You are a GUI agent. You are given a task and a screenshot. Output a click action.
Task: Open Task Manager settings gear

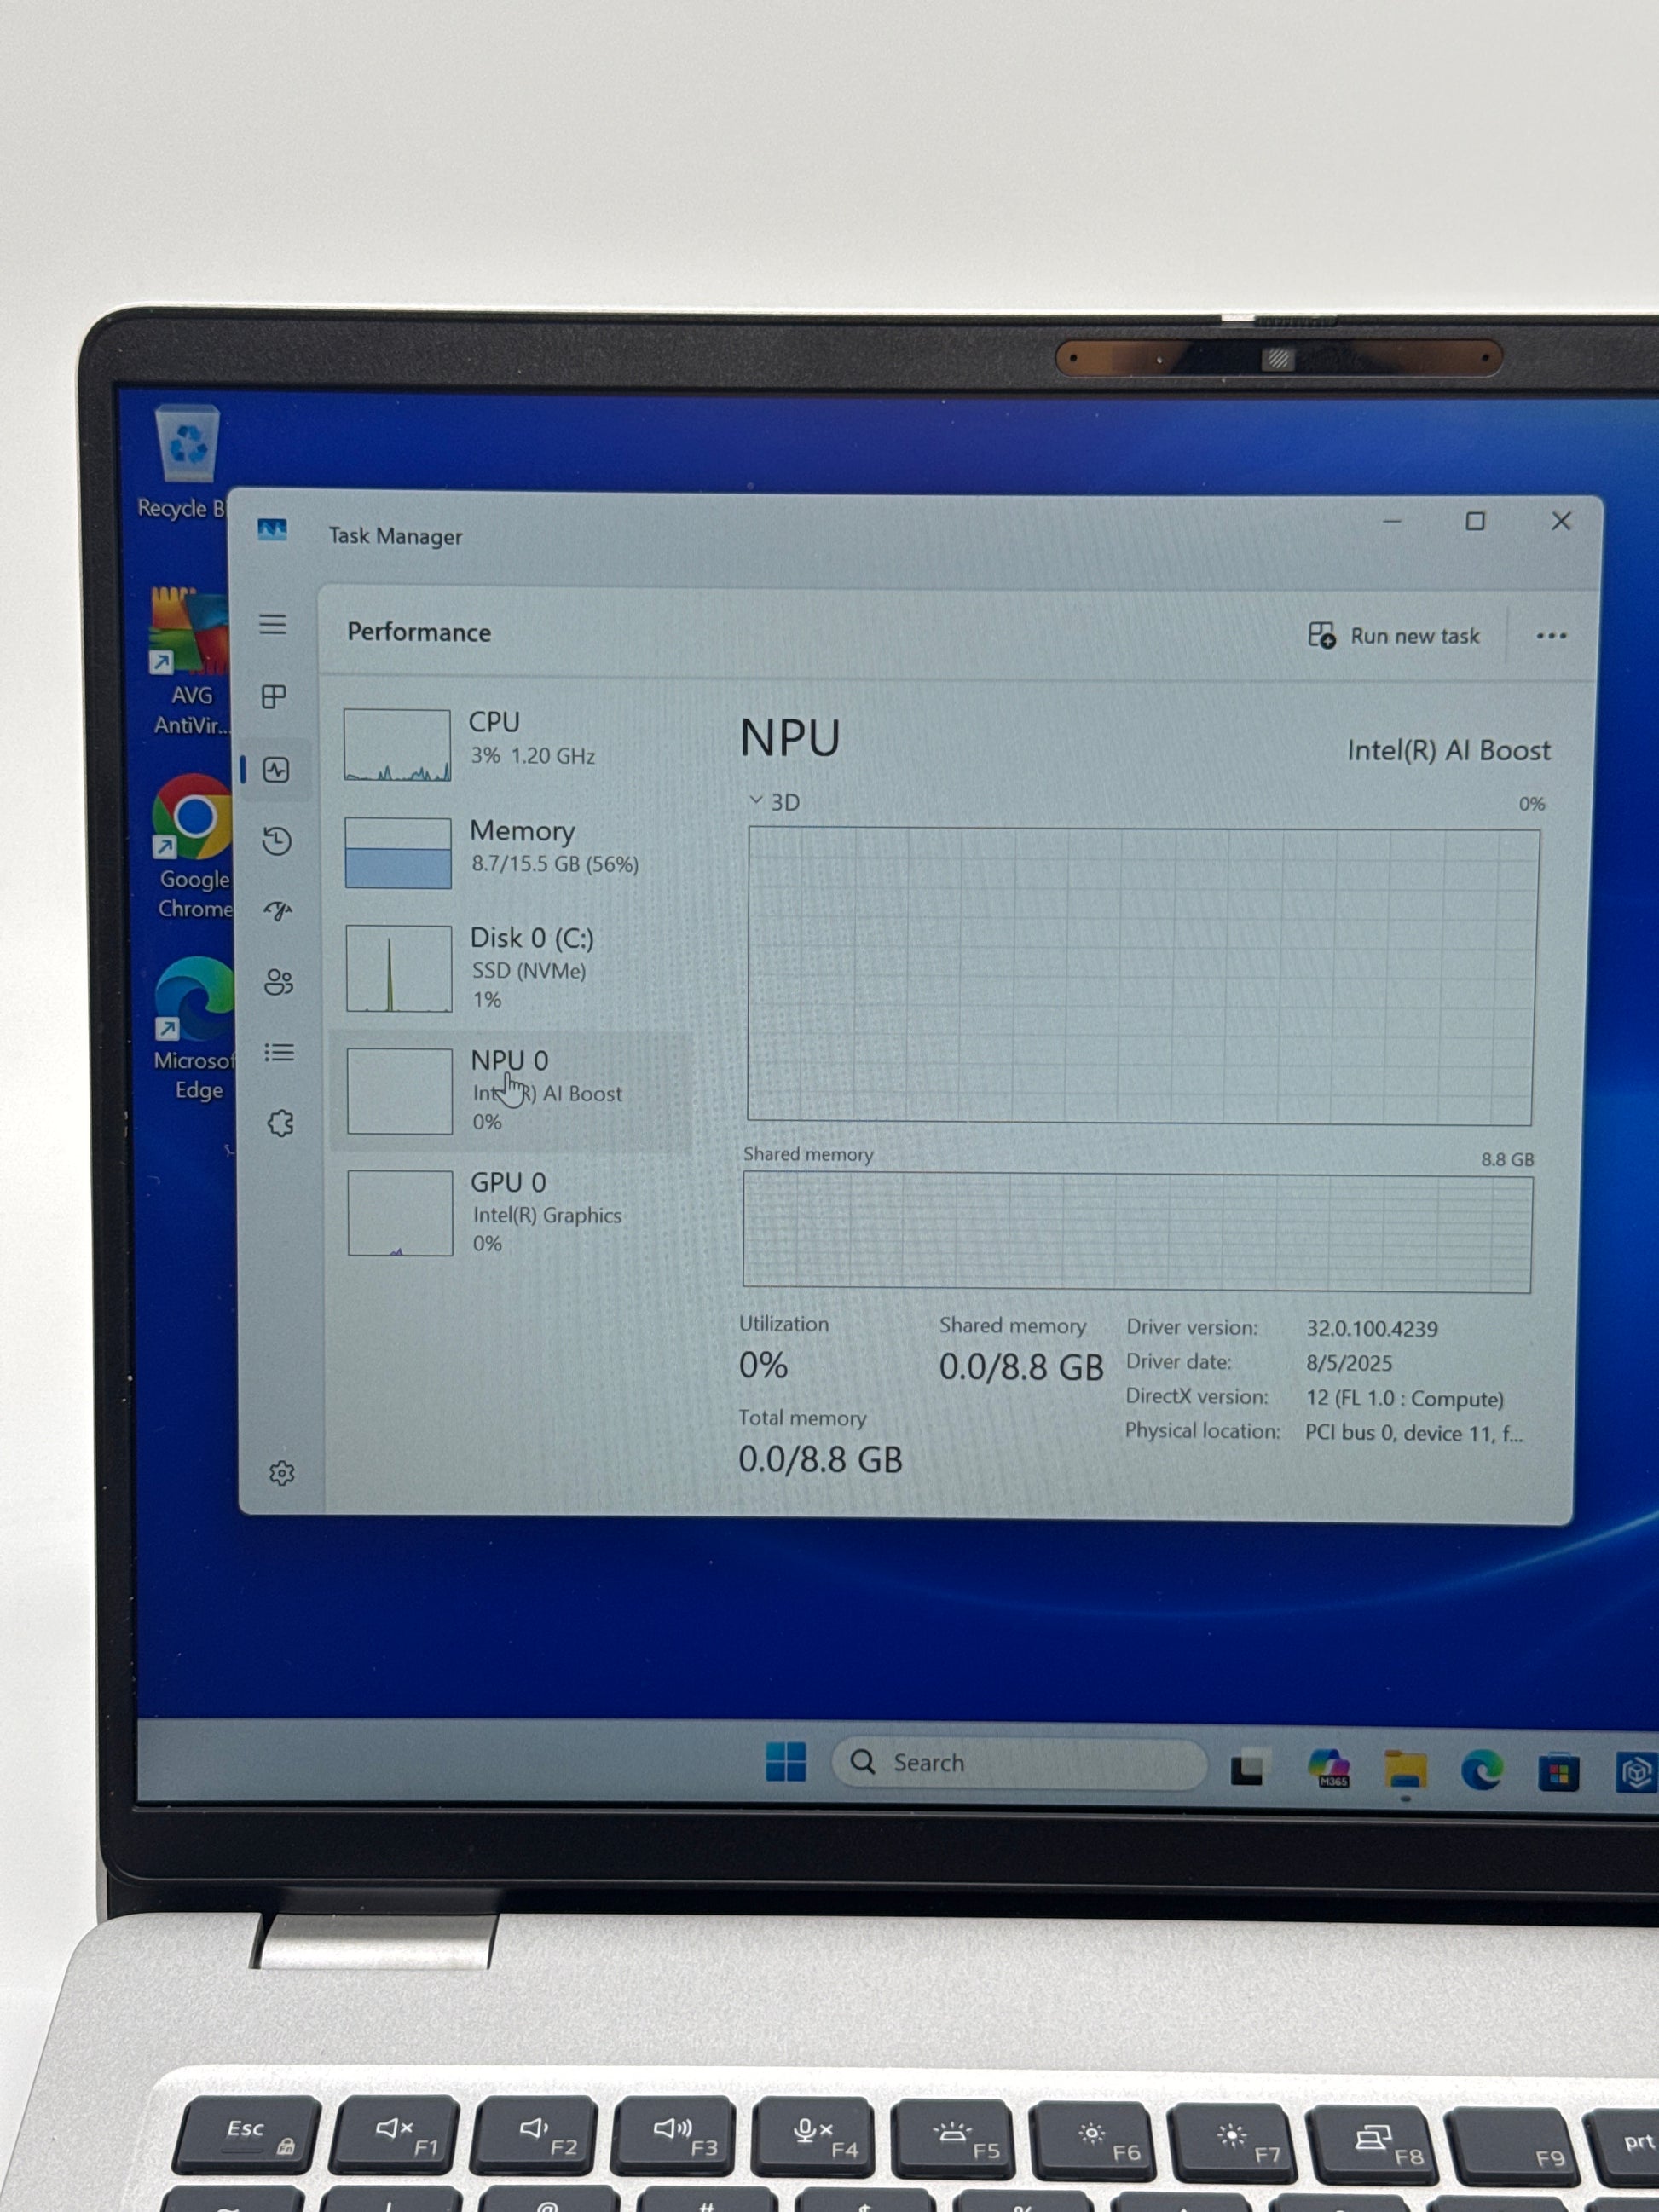click(282, 1473)
